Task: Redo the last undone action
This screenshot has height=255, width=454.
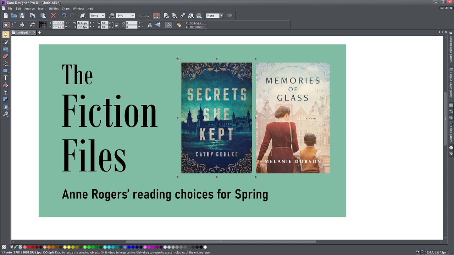Action: coord(72,16)
